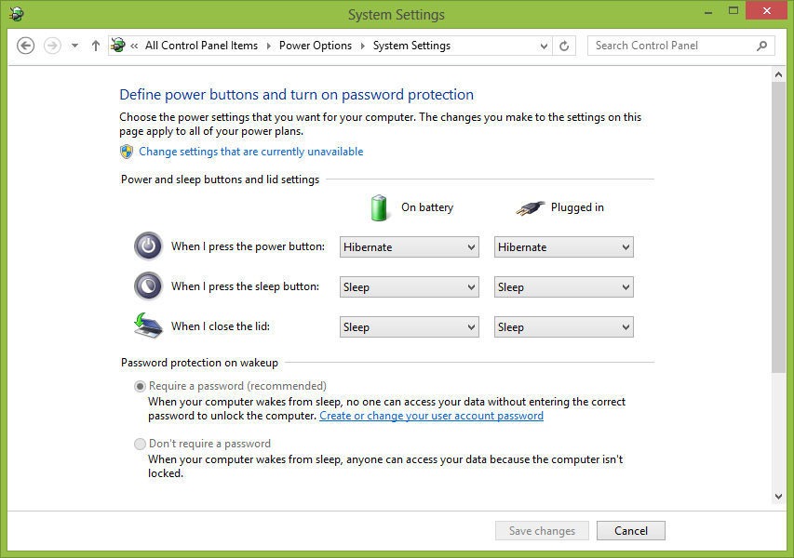The image size is (794, 558).
Task: Open sleep button On battery dropdown
Action: (410, 286)
